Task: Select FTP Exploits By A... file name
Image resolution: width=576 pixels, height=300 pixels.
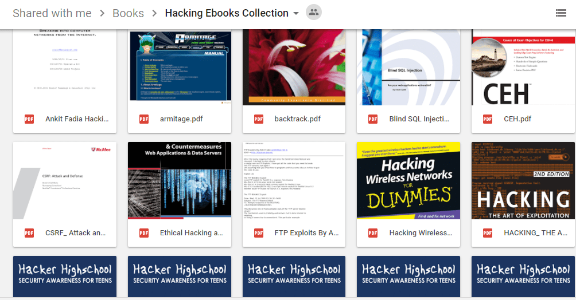Action: click(307, 233)
